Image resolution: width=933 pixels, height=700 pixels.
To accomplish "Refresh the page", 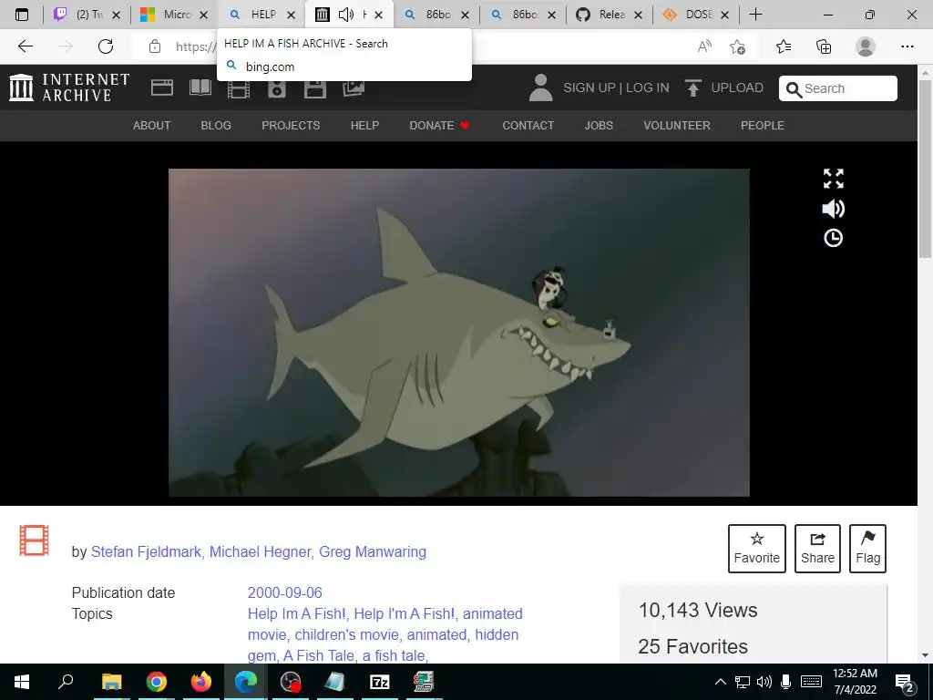I will point(106,46).
